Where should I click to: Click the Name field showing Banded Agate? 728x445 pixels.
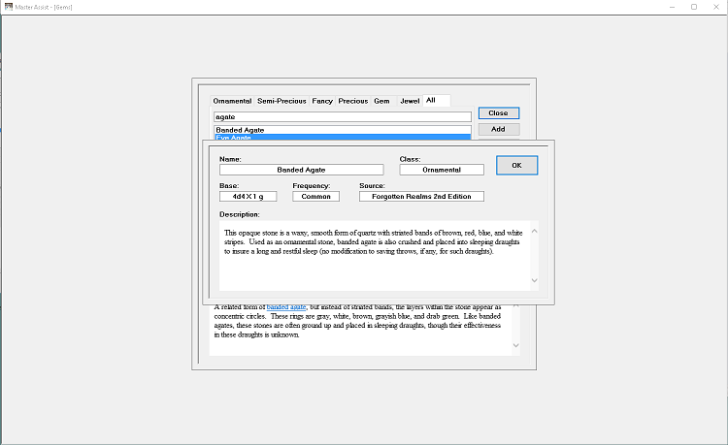coord(301,170)
